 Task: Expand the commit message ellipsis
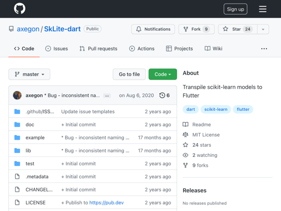(107, 95)
